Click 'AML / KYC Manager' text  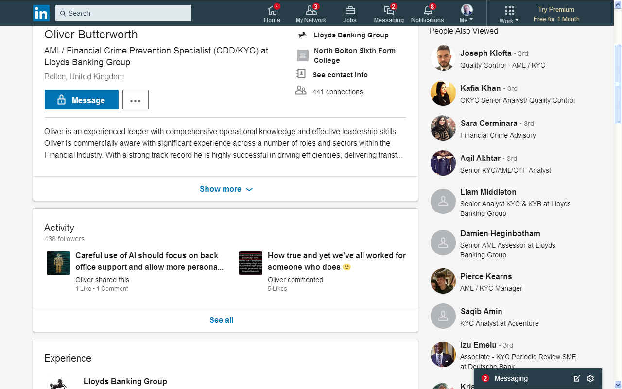point(491,288)
